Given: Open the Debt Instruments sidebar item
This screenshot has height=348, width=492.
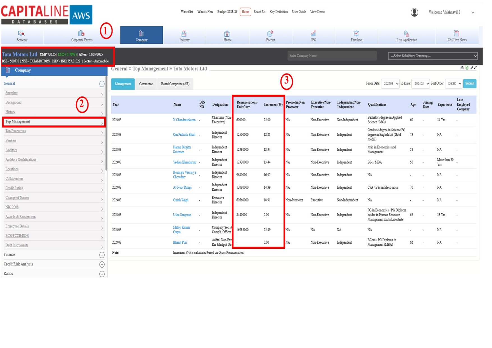Looking at the screenshot, I should point(17,245).
